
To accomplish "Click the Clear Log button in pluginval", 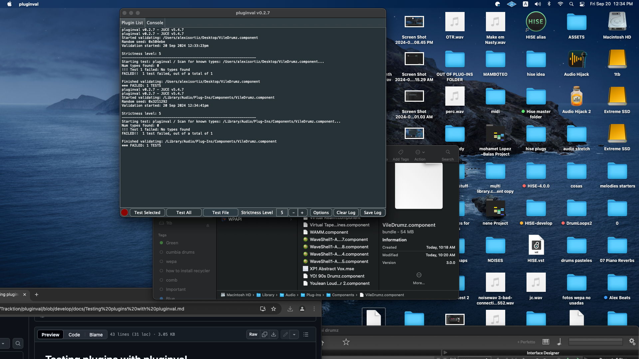I will point(346,212).
